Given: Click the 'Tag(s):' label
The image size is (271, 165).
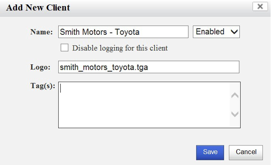Looking at the screenshot, I should [43, 86].
